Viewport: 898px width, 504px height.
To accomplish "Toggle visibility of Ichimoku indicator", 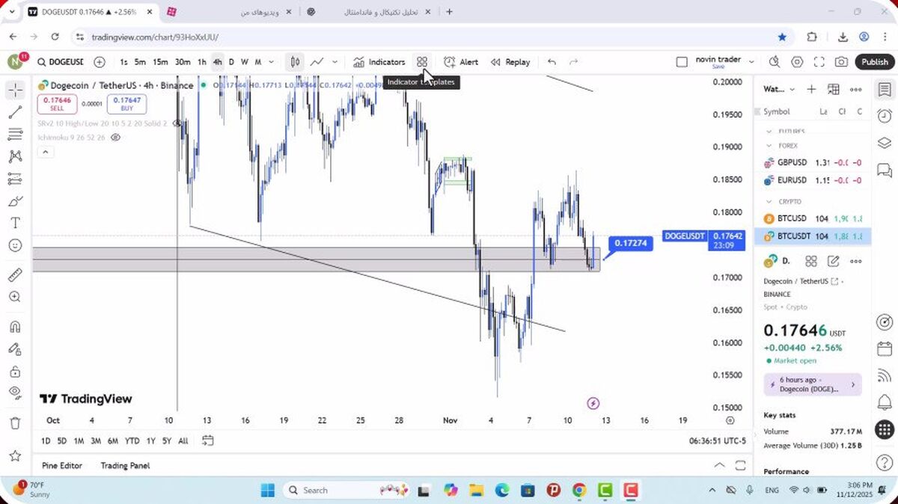I will (x=115, y=138).
